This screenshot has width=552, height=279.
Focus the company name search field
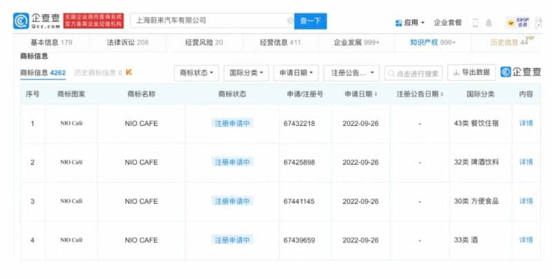click(x=213, y=21)
